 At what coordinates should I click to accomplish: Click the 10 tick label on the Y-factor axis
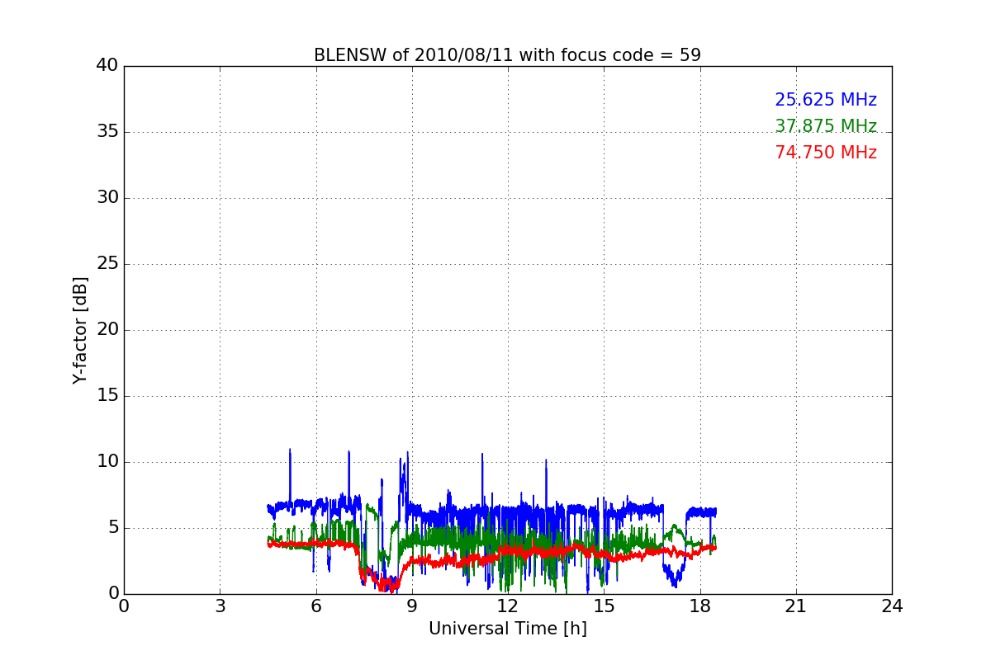107,462
